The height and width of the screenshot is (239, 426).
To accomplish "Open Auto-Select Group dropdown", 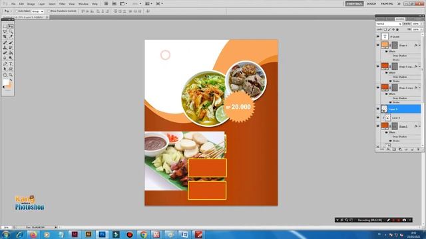I will pos(37,11).
